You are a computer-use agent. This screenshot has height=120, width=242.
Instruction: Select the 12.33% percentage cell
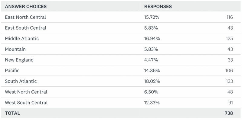tap(152, 102)
